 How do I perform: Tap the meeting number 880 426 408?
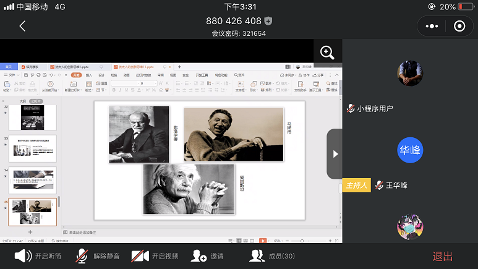coord(234,21)
